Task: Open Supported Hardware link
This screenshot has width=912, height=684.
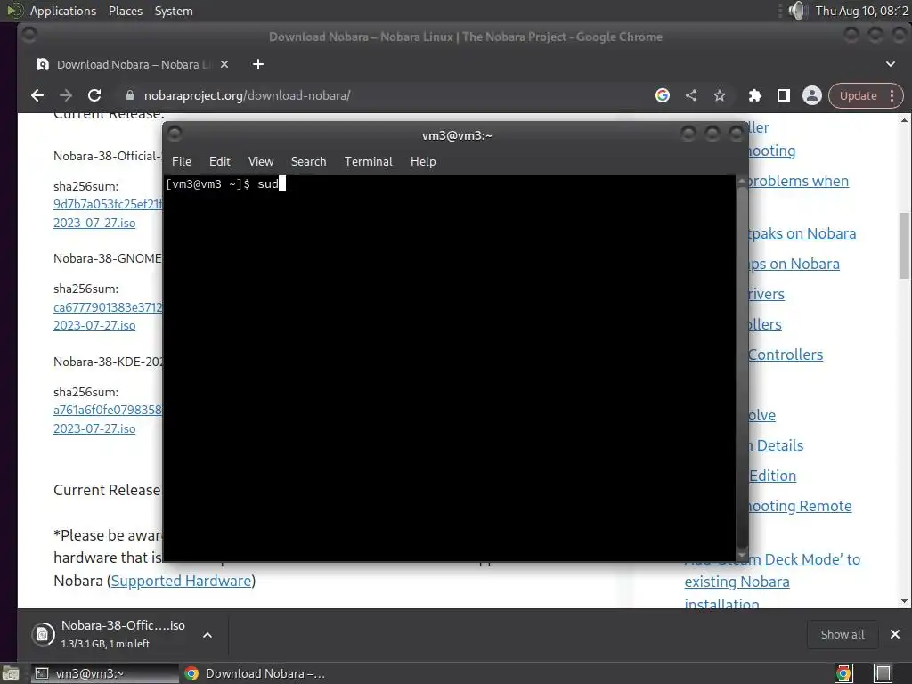Action: (x=181, y=581)
